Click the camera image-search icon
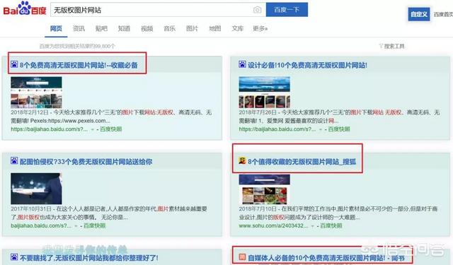The height and width of the screenshot is (265, 453). pos(257,10)
